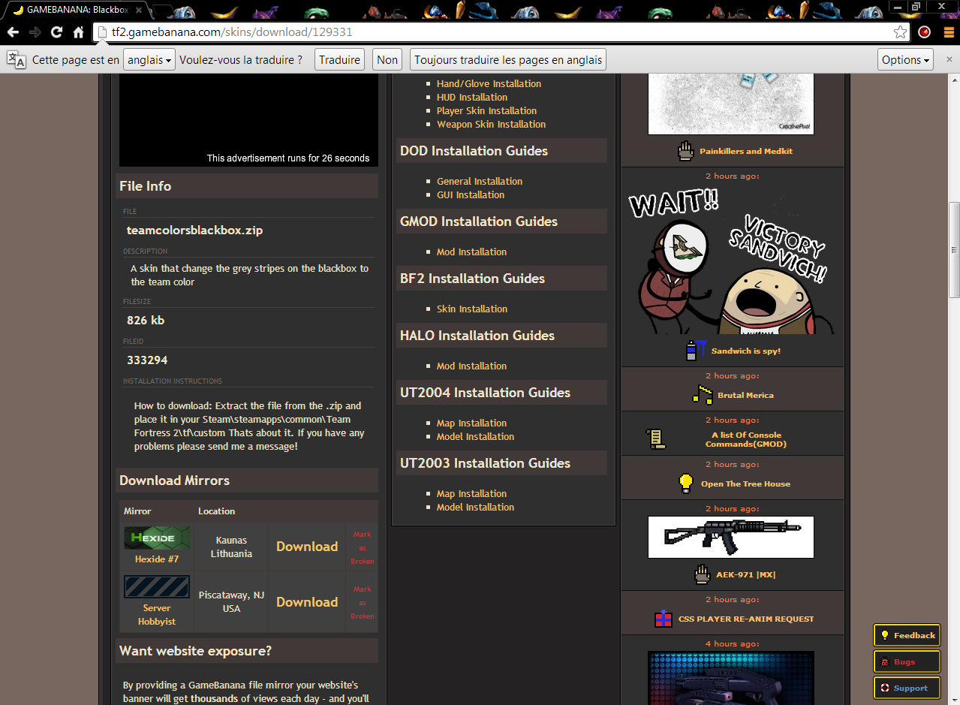Click Toujours traduire les pages en anglais

[x=508, y=60]
